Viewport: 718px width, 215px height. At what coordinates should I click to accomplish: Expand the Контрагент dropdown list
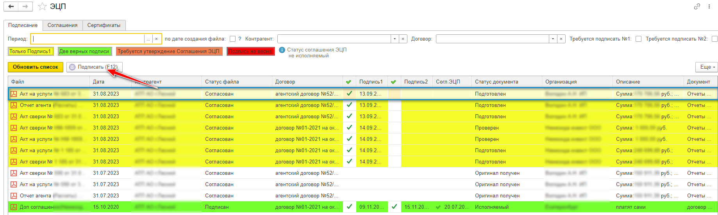tap(395, 39)
